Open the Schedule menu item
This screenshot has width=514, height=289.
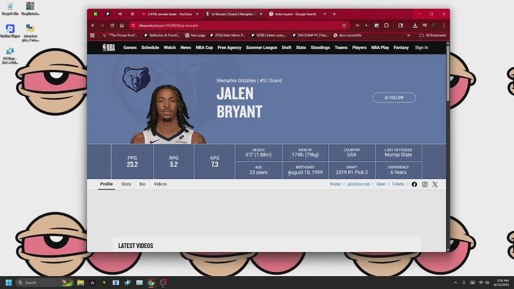[150, 47]
